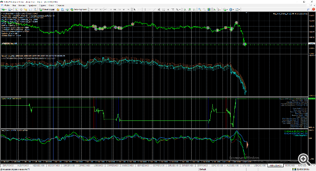
Task: Click the chart shift triangle marker
Action: [x=246, y=13]
